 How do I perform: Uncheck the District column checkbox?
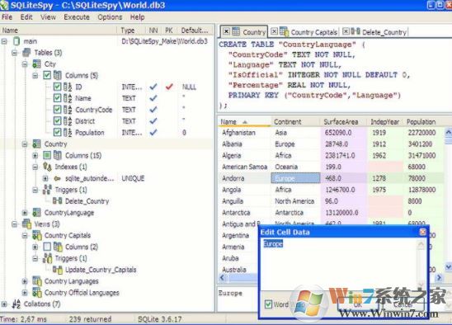58,121
